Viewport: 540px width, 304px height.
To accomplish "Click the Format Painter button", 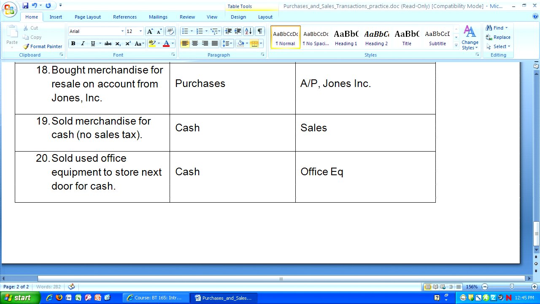I will click(43, 46).
